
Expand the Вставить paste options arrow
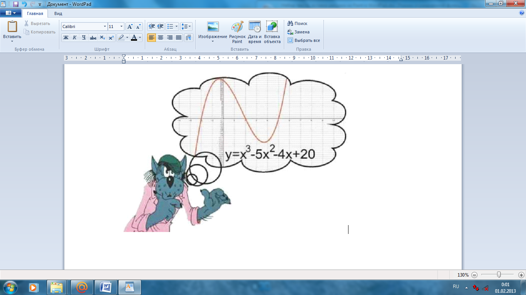point(12,41)
